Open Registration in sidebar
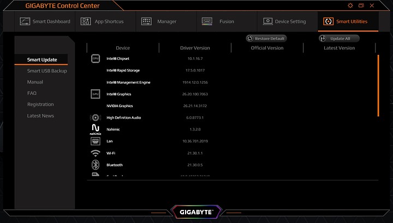 tap(40, 104)
